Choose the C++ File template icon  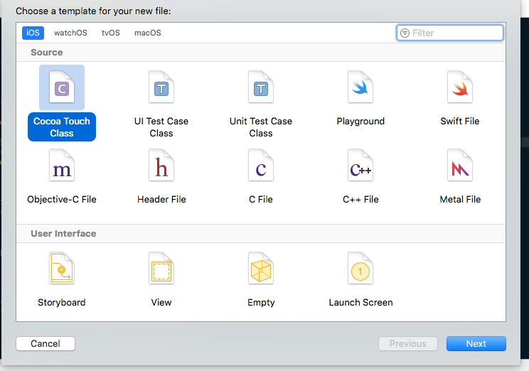(x=360, y=166)
